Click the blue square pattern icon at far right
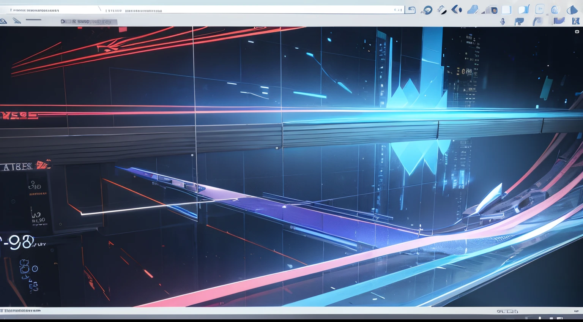Viewport: 583px width, 322px height. 575,21
